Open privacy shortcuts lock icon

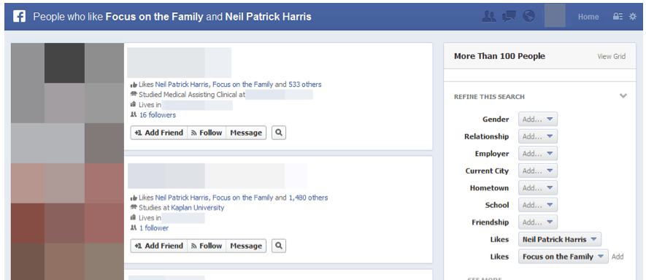tap(618, 17)
